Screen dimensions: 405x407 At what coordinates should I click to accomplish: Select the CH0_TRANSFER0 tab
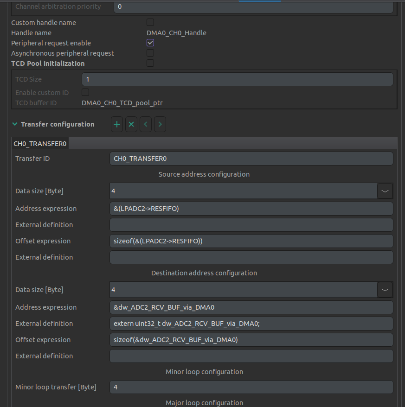(x=39, y=143)
